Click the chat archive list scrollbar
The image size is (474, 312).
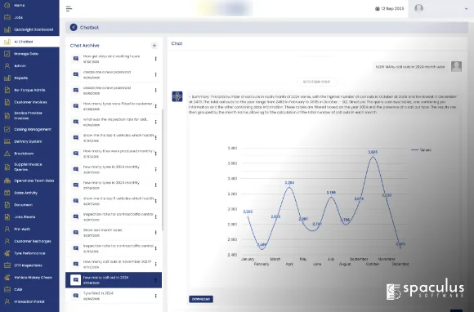pyautogui.click(x=163, y=170)
